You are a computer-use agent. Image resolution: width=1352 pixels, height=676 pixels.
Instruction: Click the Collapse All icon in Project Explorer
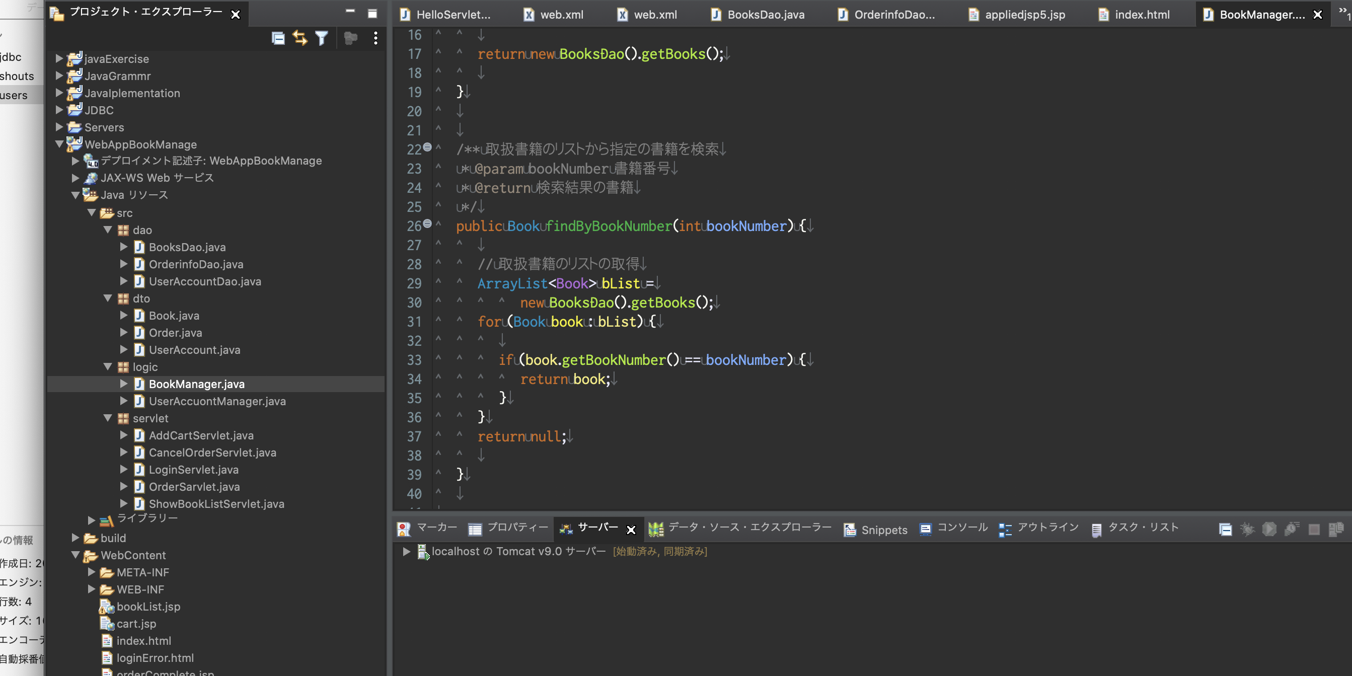tap(278, 38)
